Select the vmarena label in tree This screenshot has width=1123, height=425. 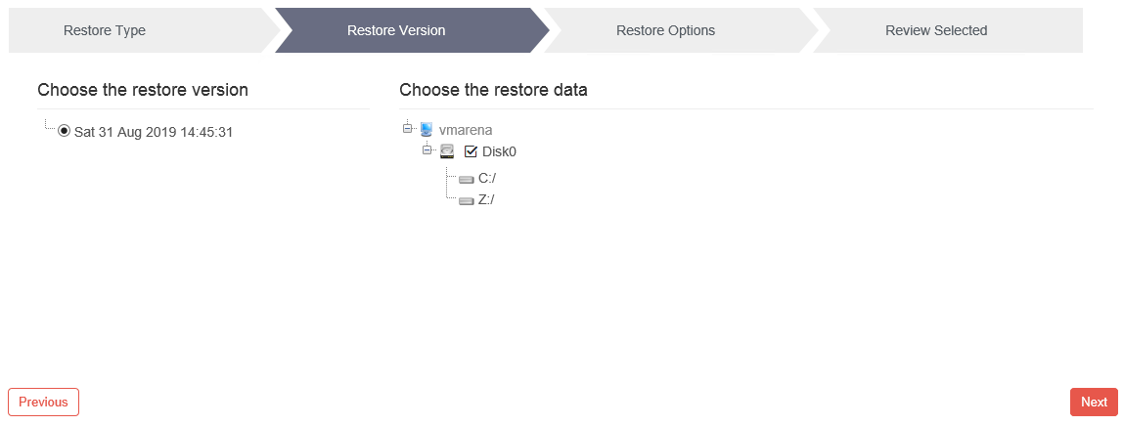coord(466,130)
